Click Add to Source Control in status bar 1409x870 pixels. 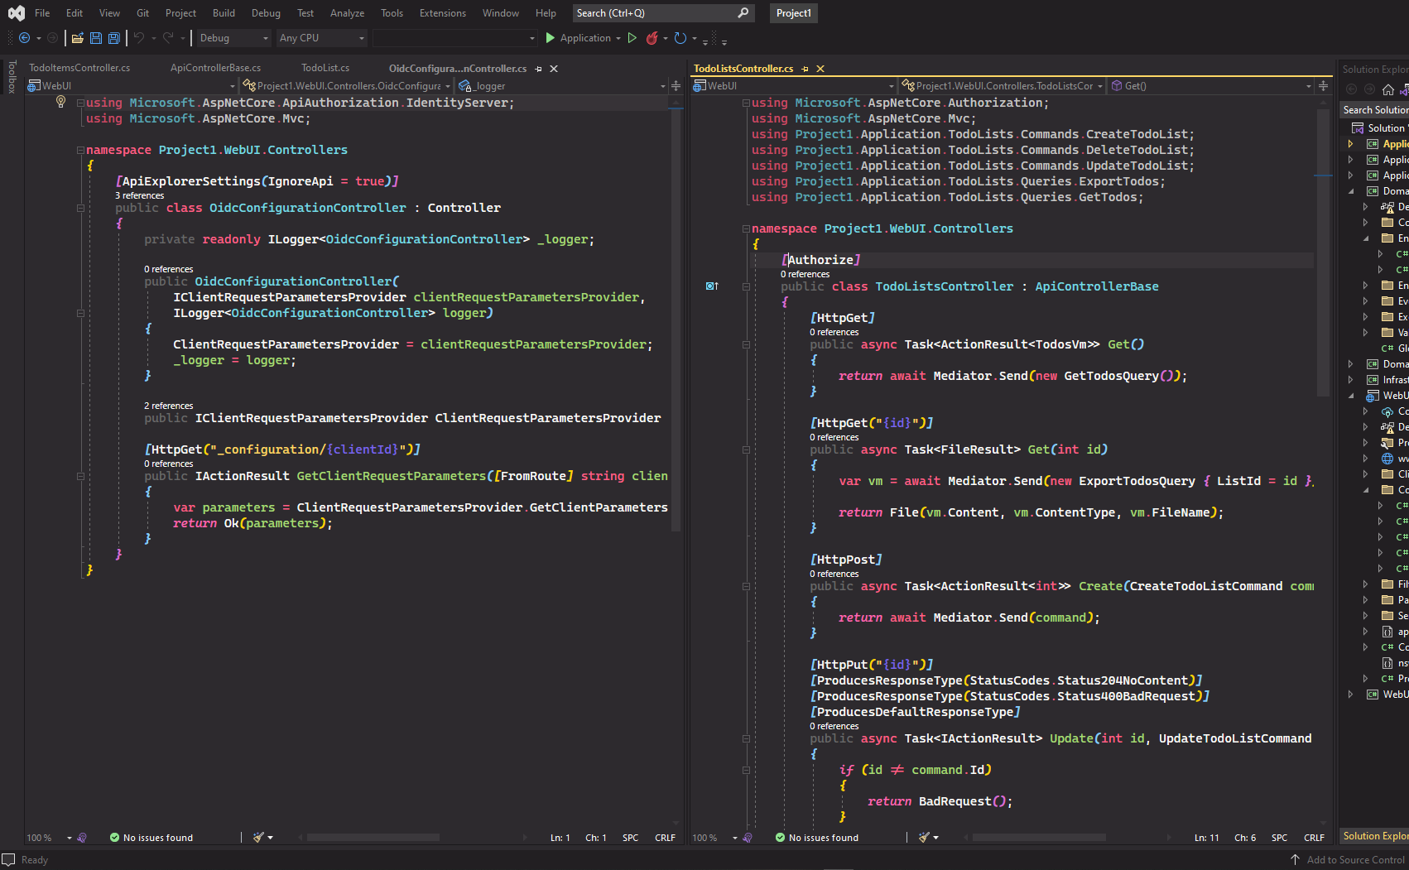[1355, 860]
